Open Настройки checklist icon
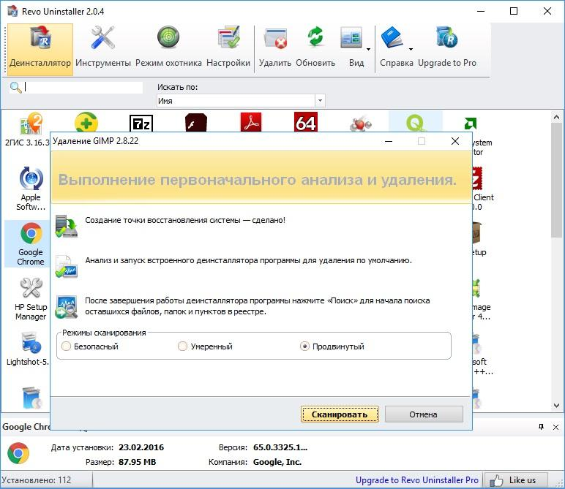 pyautogui.click(x=228, y=49)
